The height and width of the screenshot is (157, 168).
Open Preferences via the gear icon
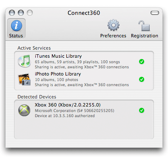pos(113,25)
